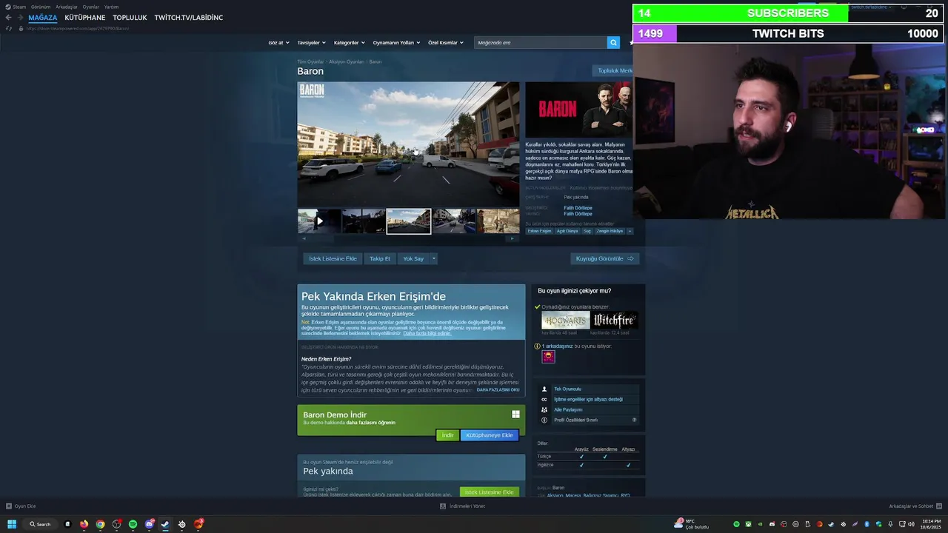Go back with the navigation arrow
This screenshot has width=948, height=533.
coord(8,18)
